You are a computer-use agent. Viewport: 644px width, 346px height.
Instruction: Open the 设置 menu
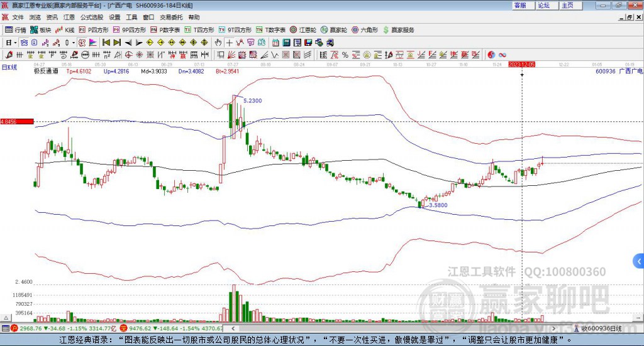114,17
